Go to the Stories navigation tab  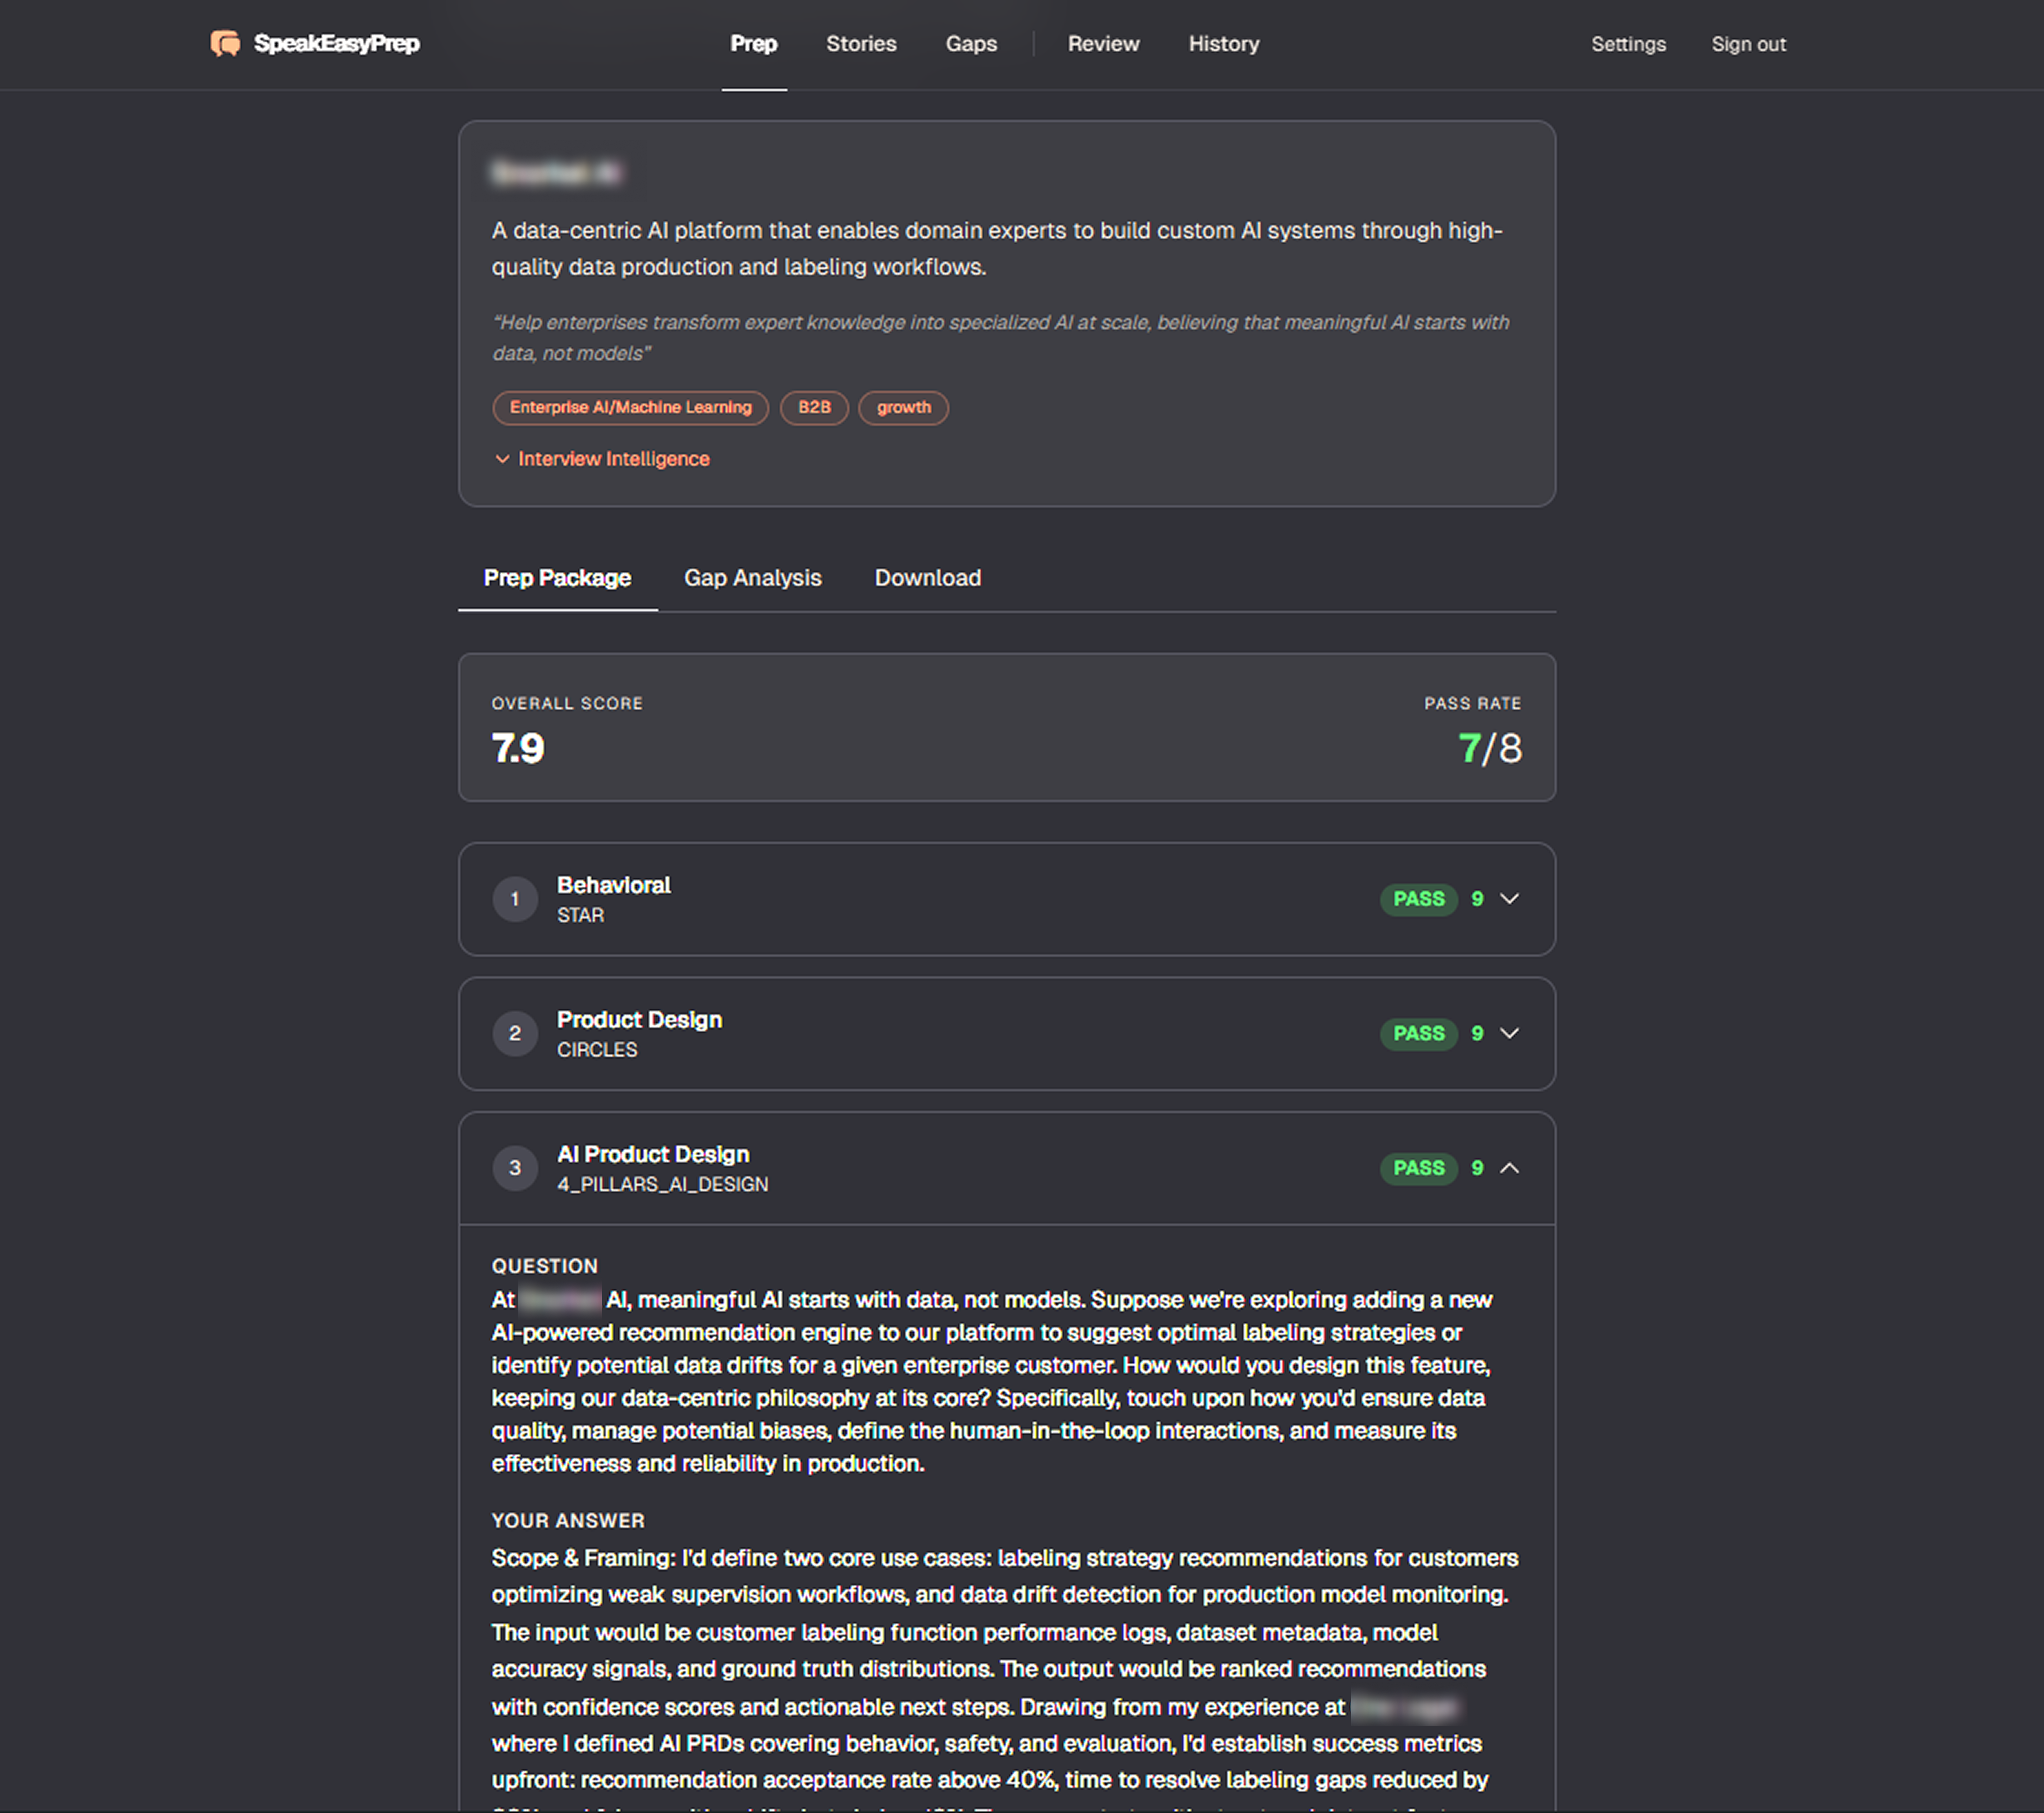861,44
